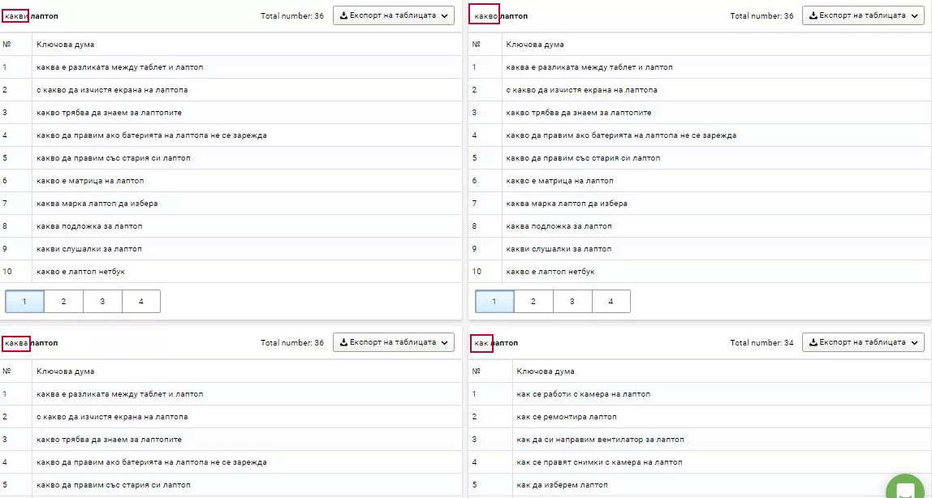932x498 pixels.
Task: Select row 3 "какво трябва да знаем" in "каква лаптоп" panel
Action: 231,440
